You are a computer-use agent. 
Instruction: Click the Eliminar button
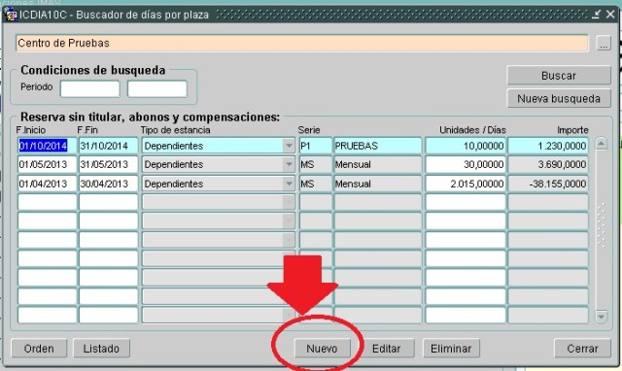451,349
